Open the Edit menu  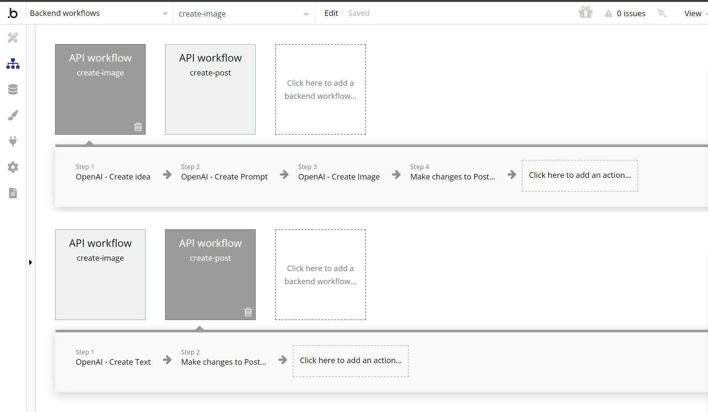(x=331, y=13)
